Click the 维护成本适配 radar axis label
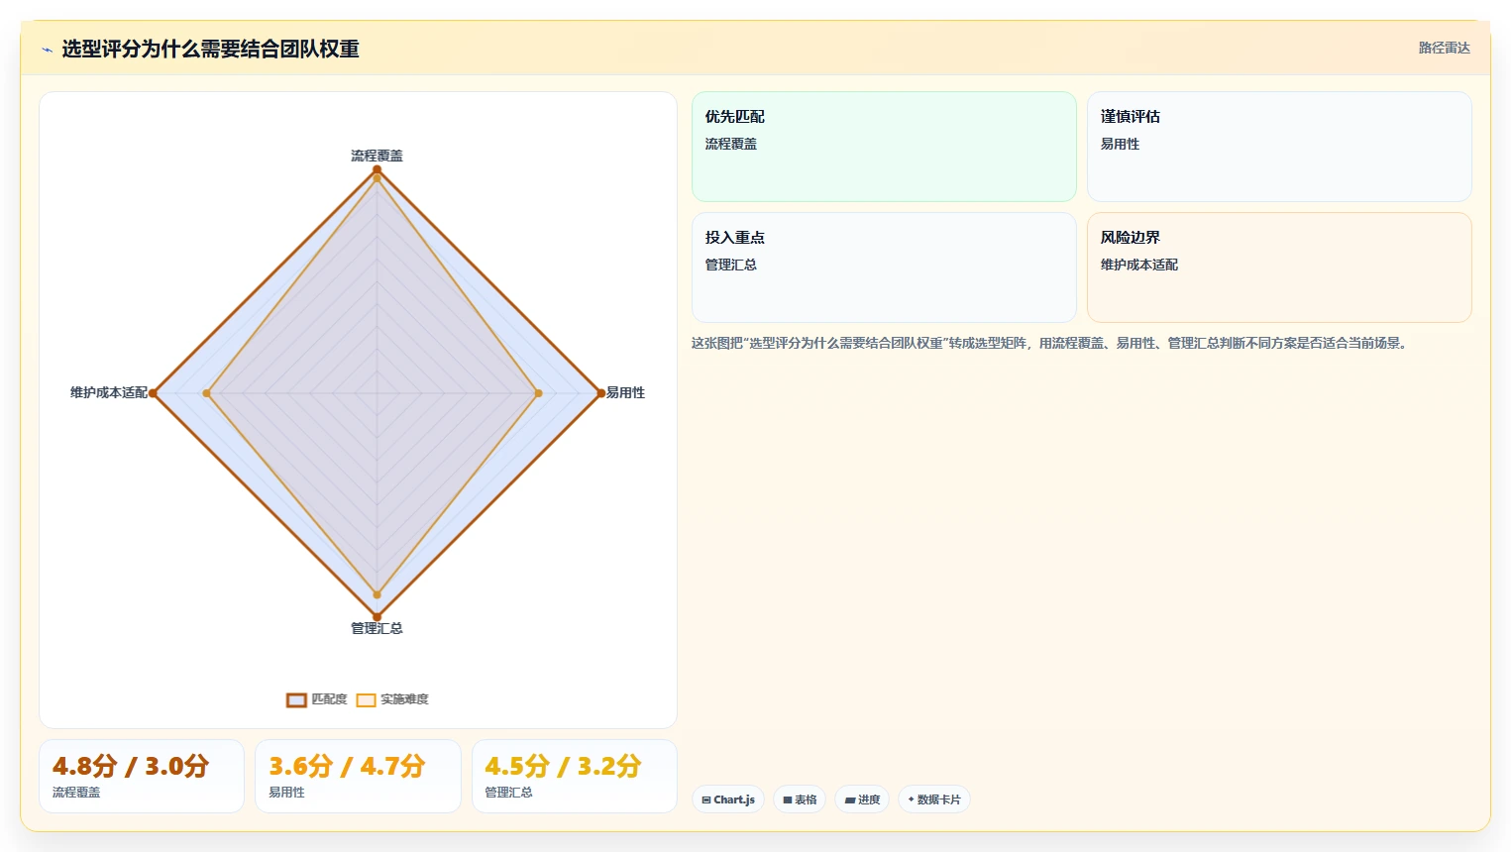Viewport: 1511px width, 852px height. [x=108, y=393]
